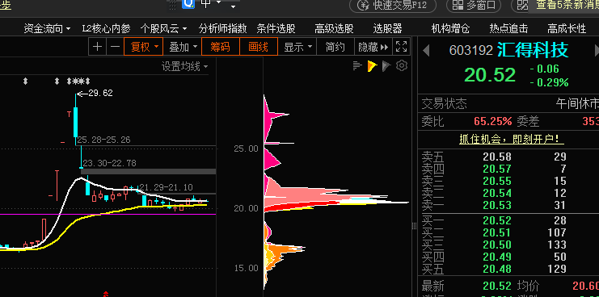
Task: Select the colored chip distribution triangle icon
Action: coord(372,66)
